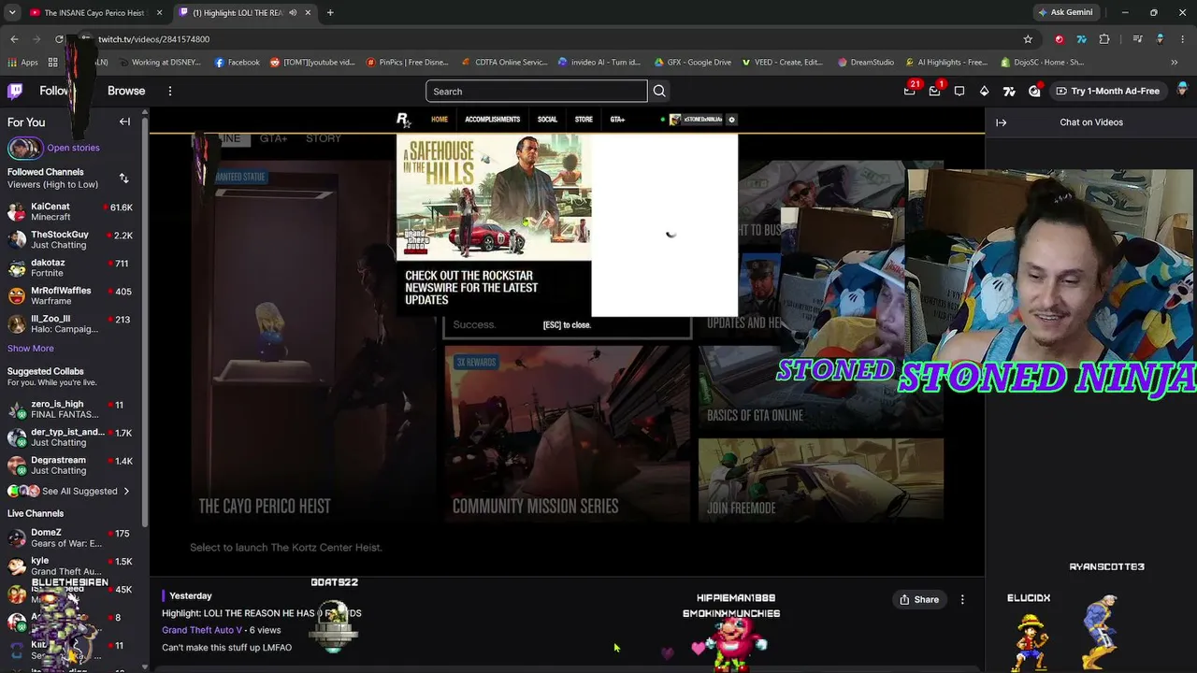Screen dimensions: 1197x673
Task: Open STORE in the Rockstar overlay
Action: [584, 120]
